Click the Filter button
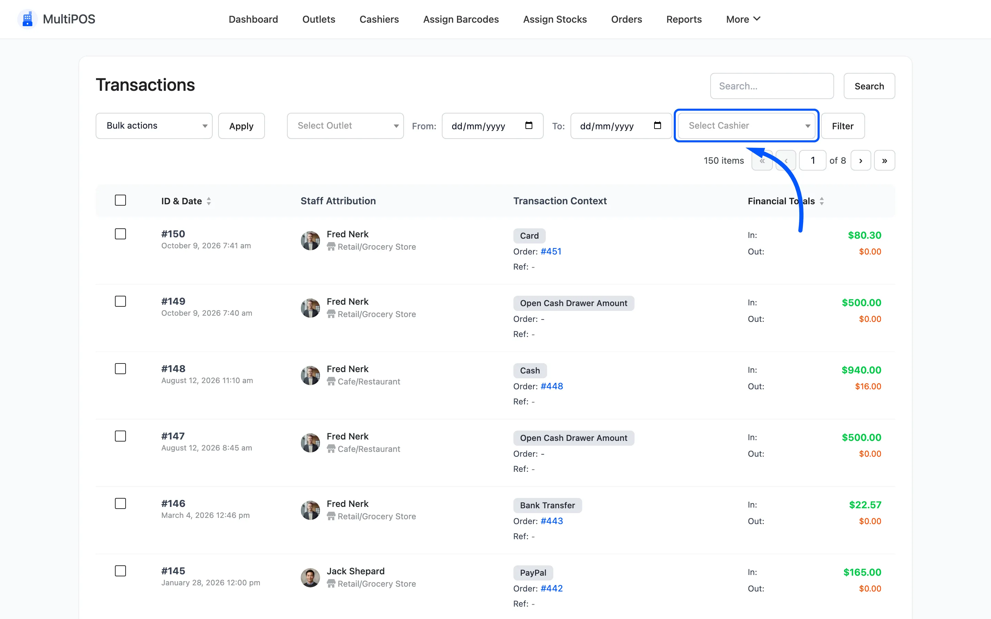 [842, 126]
